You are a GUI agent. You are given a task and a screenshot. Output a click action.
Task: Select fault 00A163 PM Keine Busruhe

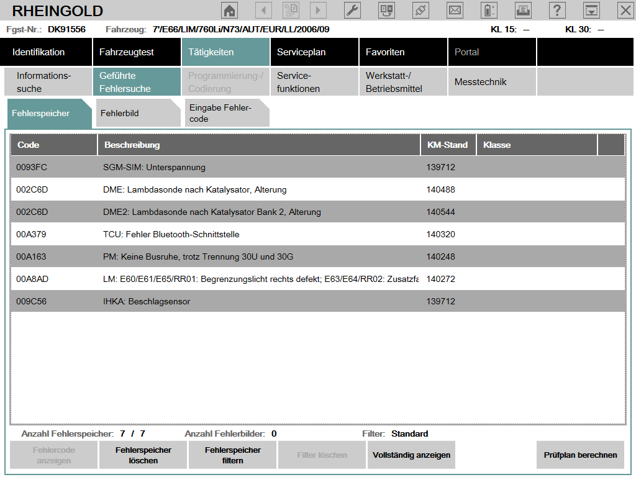pyautogui.click(x=317, y=257)
